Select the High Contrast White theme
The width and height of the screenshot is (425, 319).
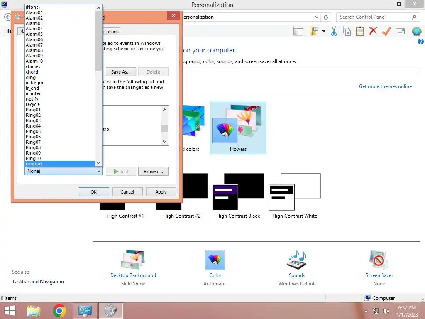click(x=295, y=196)
